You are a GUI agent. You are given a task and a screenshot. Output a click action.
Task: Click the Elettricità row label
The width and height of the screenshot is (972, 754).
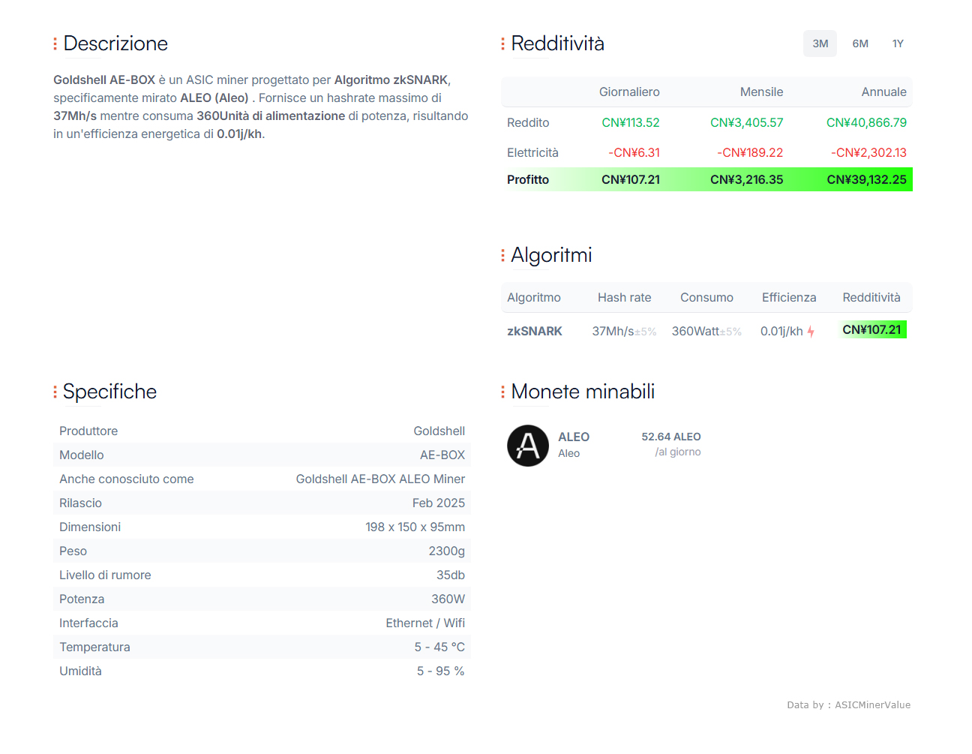pos(532,152)
